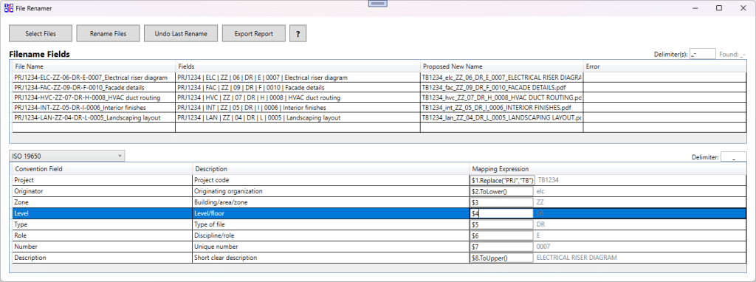The image size is (756, 282).
Task: Select the Landscaping layout file row
Action: point(379,117)
